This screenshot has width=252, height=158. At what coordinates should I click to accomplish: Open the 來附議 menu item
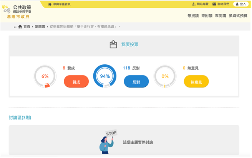tap(207, 16)
